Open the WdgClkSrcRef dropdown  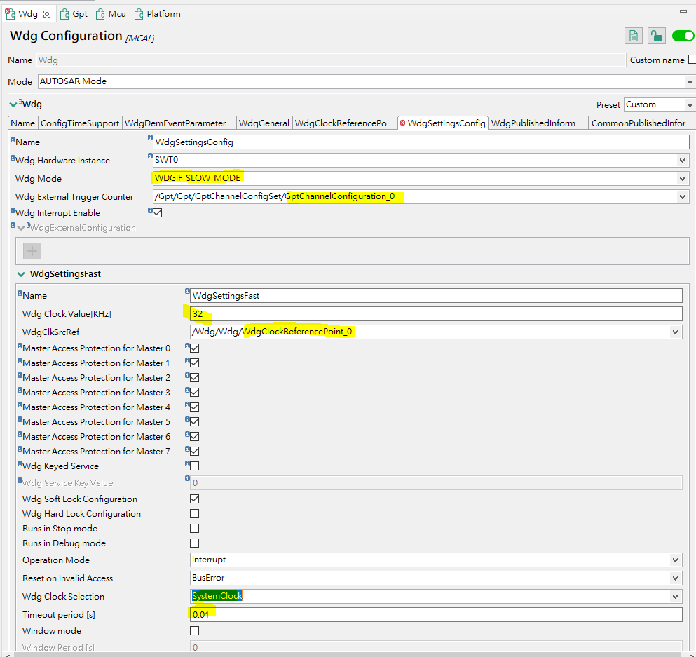click(x=675, y=332)
